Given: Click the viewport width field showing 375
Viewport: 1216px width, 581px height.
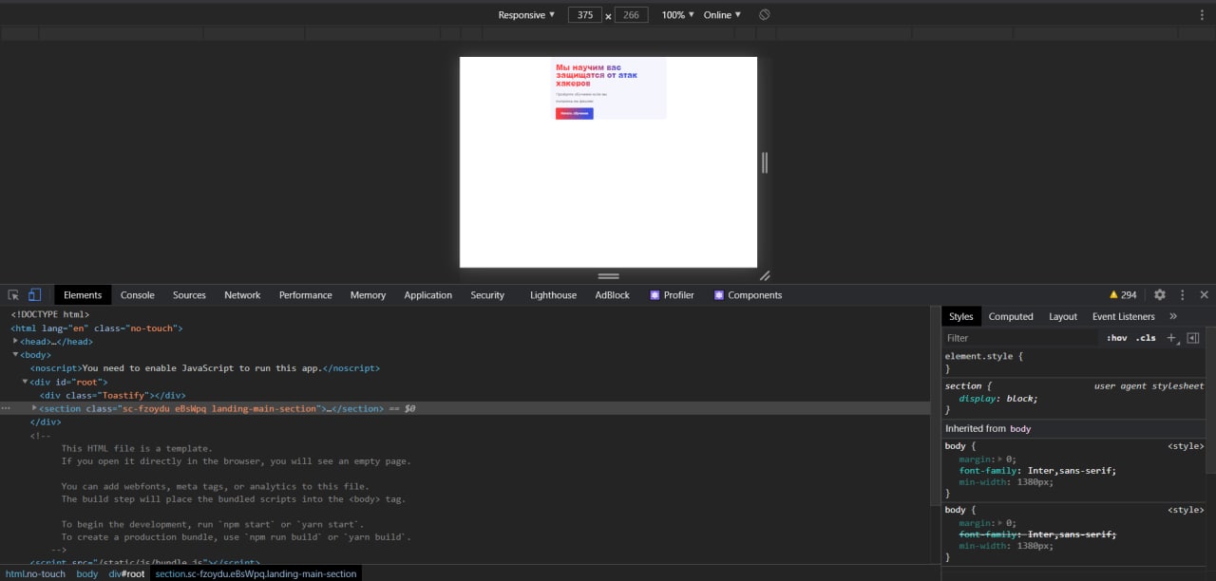Looking at the screenshot, I should 585,15.
